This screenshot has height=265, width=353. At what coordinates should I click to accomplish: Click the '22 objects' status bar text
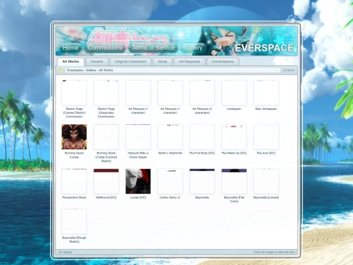click(65, 252)
